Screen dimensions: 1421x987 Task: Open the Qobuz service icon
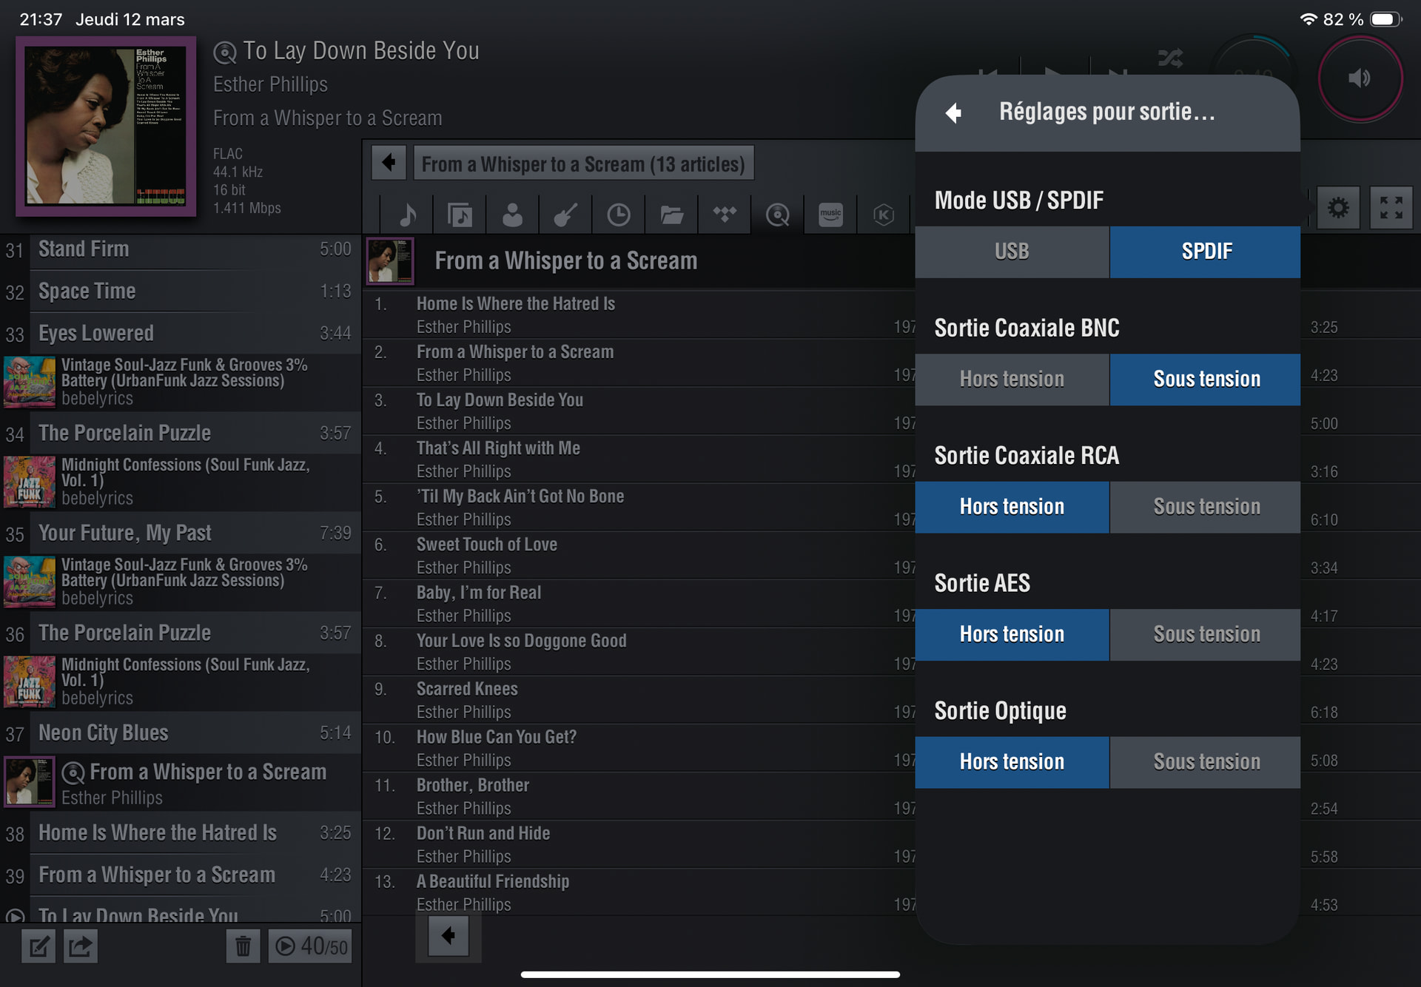(x=778, y=215)
